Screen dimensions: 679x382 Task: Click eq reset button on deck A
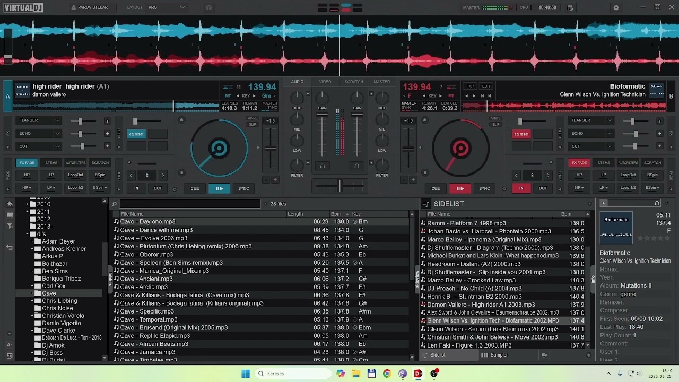(136, 134)
